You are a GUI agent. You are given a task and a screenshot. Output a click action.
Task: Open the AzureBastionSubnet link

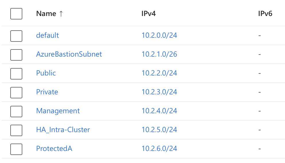pyautogui.click(x=69, y=54)
